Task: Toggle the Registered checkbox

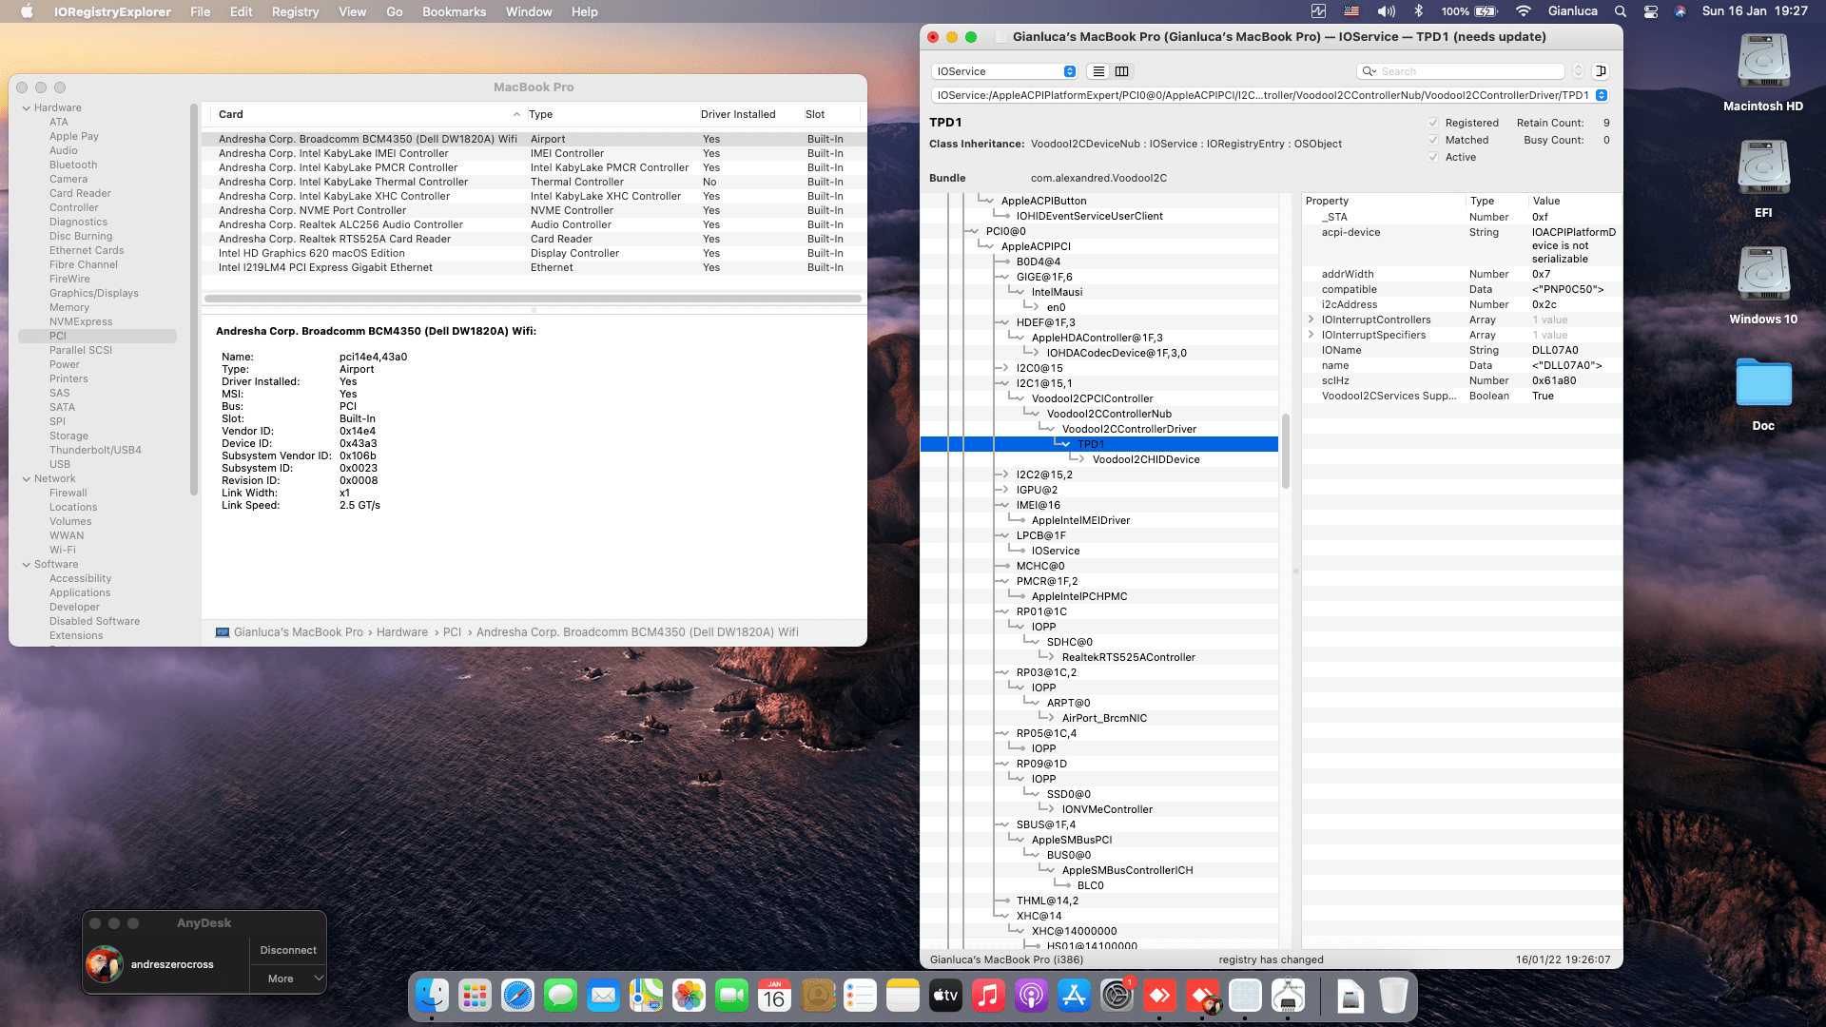Action: click(1433, 123)
